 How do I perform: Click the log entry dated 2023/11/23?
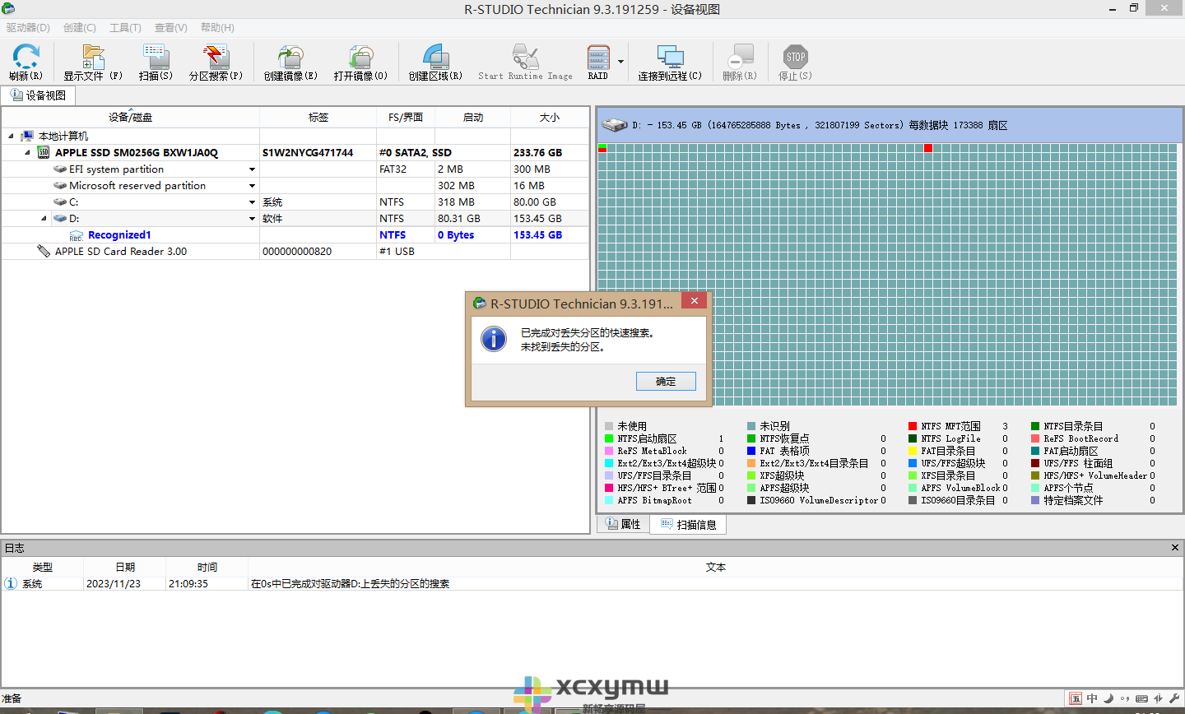coord(592,584)
